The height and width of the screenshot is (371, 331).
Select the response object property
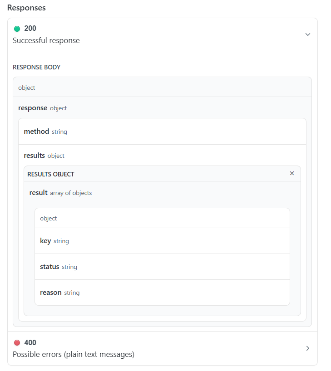pos(42,108)
